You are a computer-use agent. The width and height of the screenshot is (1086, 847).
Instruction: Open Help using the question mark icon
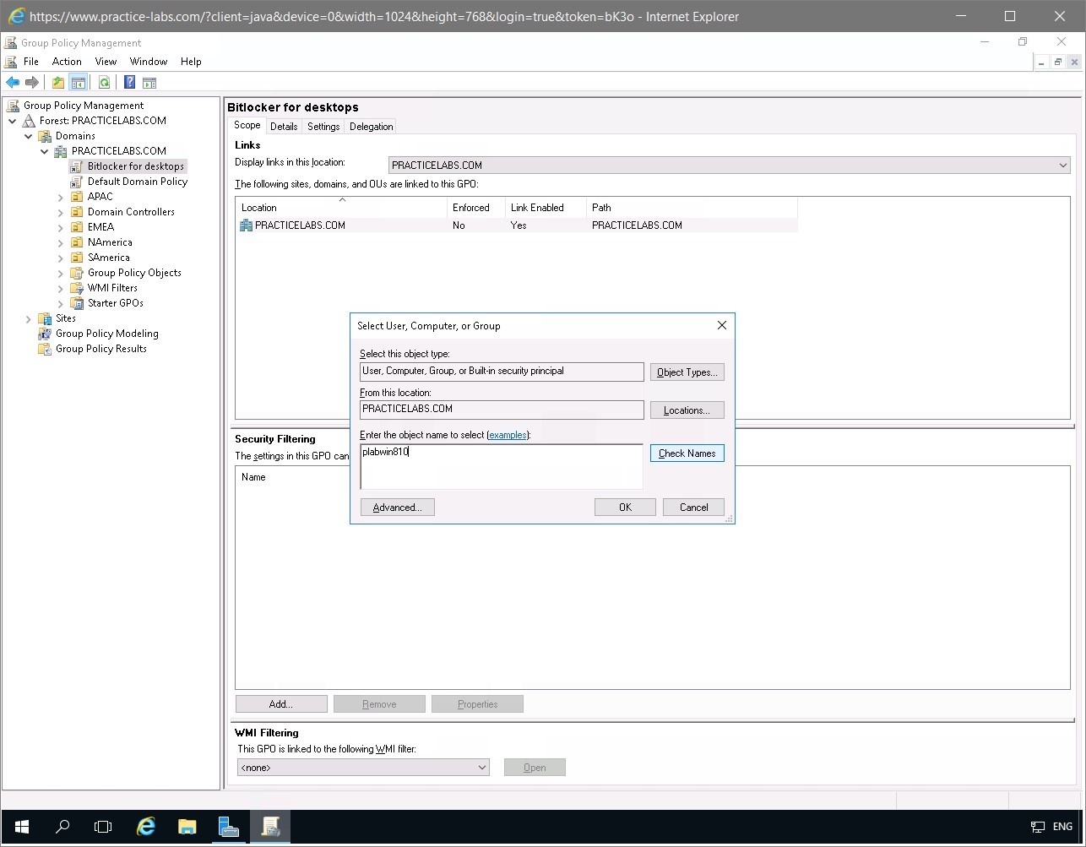[x=129, y=82]
